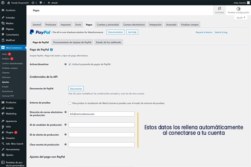Open MailPoet icon in sidebar
The width and height of the screenshot is (251, 167).
(x=3, y=40)
